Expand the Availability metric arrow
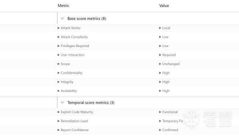Image resolution: width=239 pixels, height=136 pixels. tap(58, 91)
